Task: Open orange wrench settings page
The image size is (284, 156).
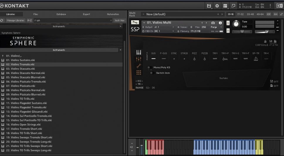Action: click(x=139, y=66)
